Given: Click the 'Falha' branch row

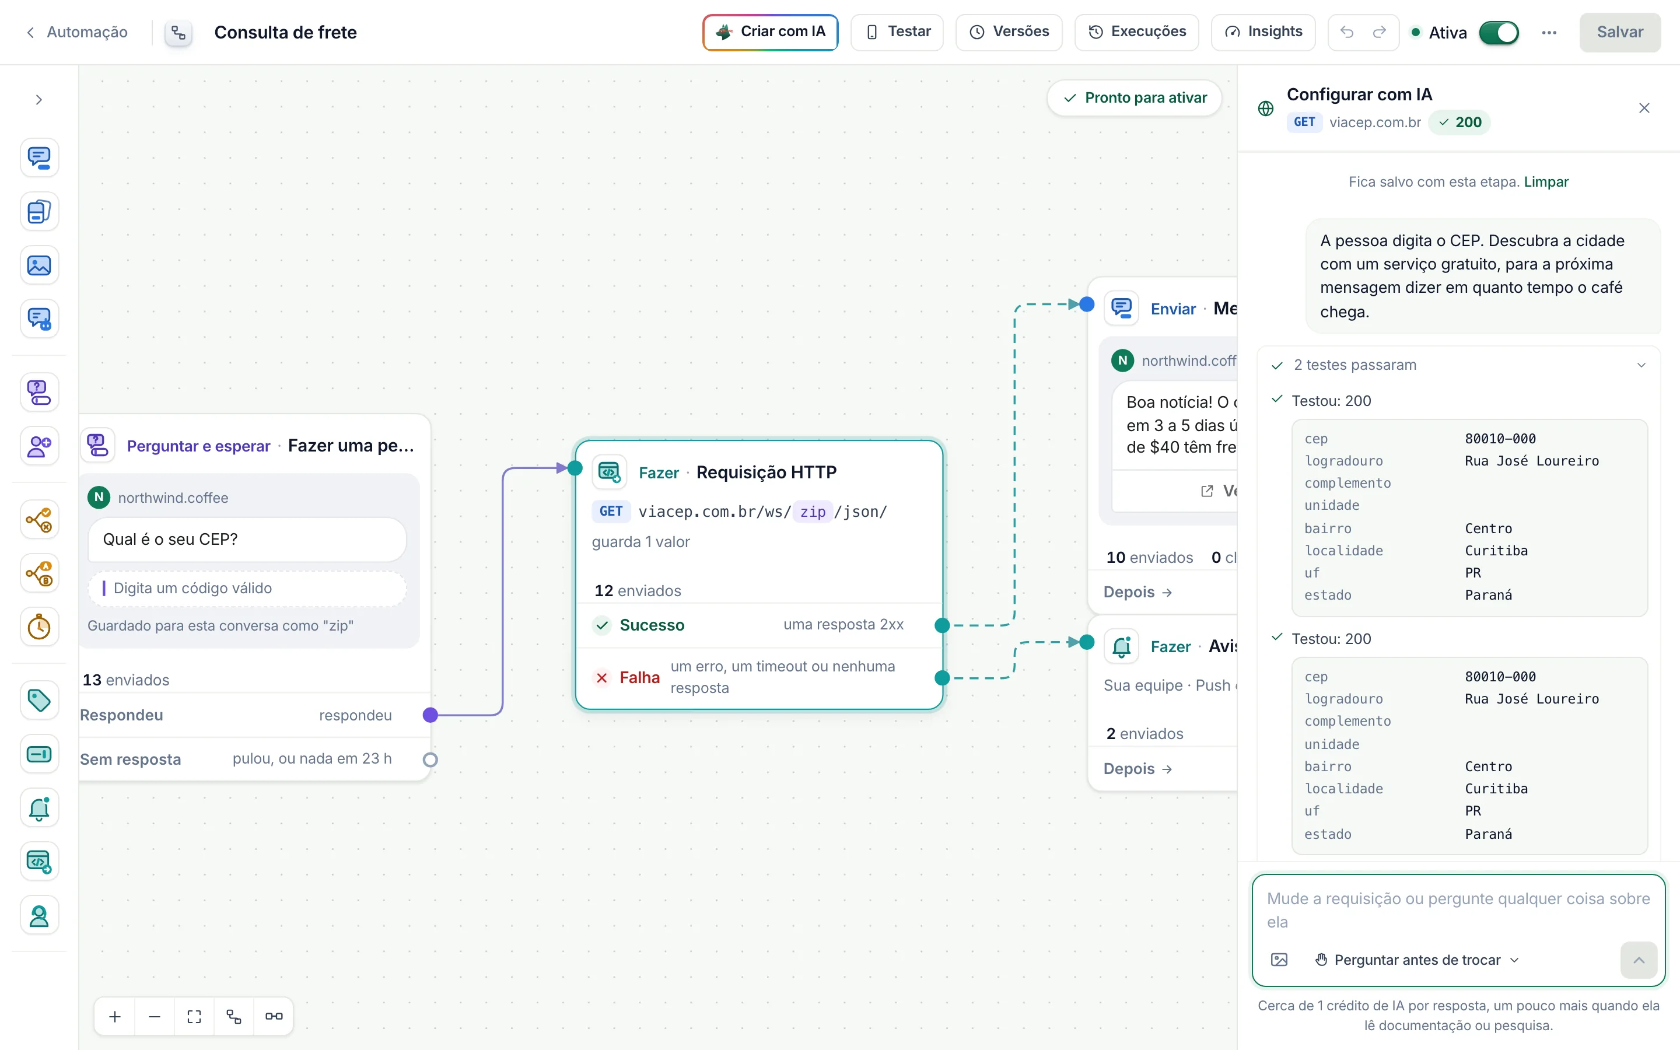Looking at the screenshot, I should point(759,678).
